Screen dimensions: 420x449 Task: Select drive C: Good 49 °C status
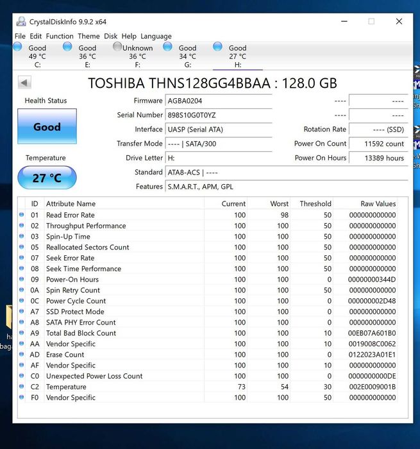(37, 56)
